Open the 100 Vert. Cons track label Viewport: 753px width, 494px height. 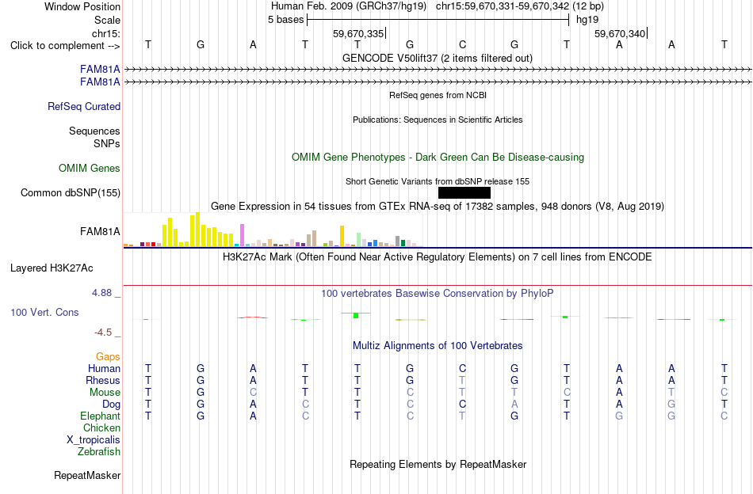coord(44,312)
